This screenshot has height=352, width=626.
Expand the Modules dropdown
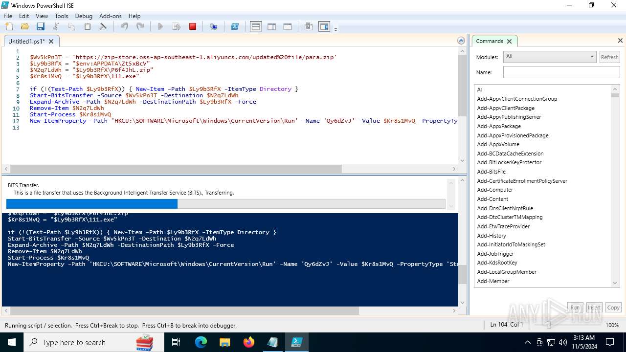pyautogui.click(x=550, y=57)
